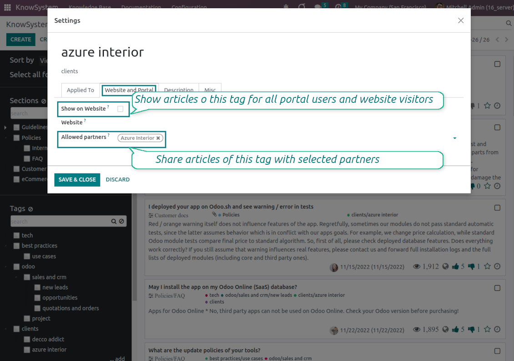
Task: Switch to the Applied To tab
Action: (81, 90)
